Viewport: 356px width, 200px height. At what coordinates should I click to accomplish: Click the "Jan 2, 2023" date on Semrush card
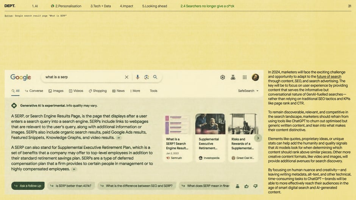point(172,153)
